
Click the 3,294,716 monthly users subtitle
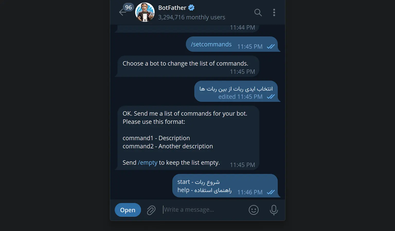point(192,17)
